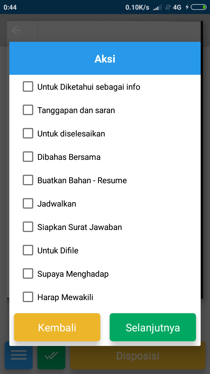Tap the back arrow icon
Image resolution: width=210 pixels, height=374 pixels.
(x=16, y=30)
